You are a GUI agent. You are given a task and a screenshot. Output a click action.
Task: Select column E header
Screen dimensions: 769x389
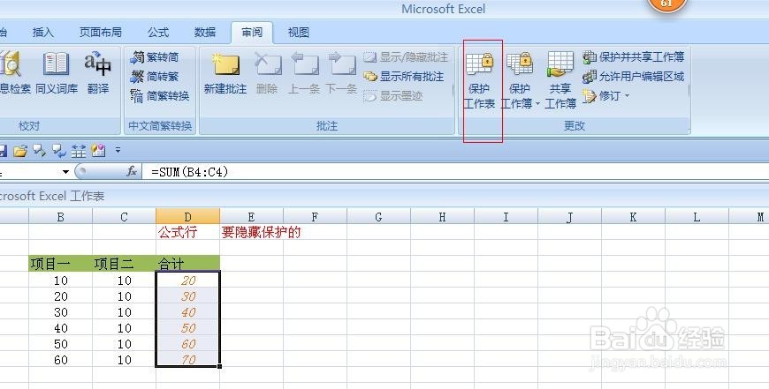tap(251, 217)
